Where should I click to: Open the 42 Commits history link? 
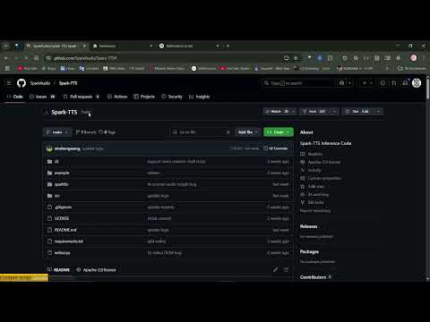click(275, 148)
